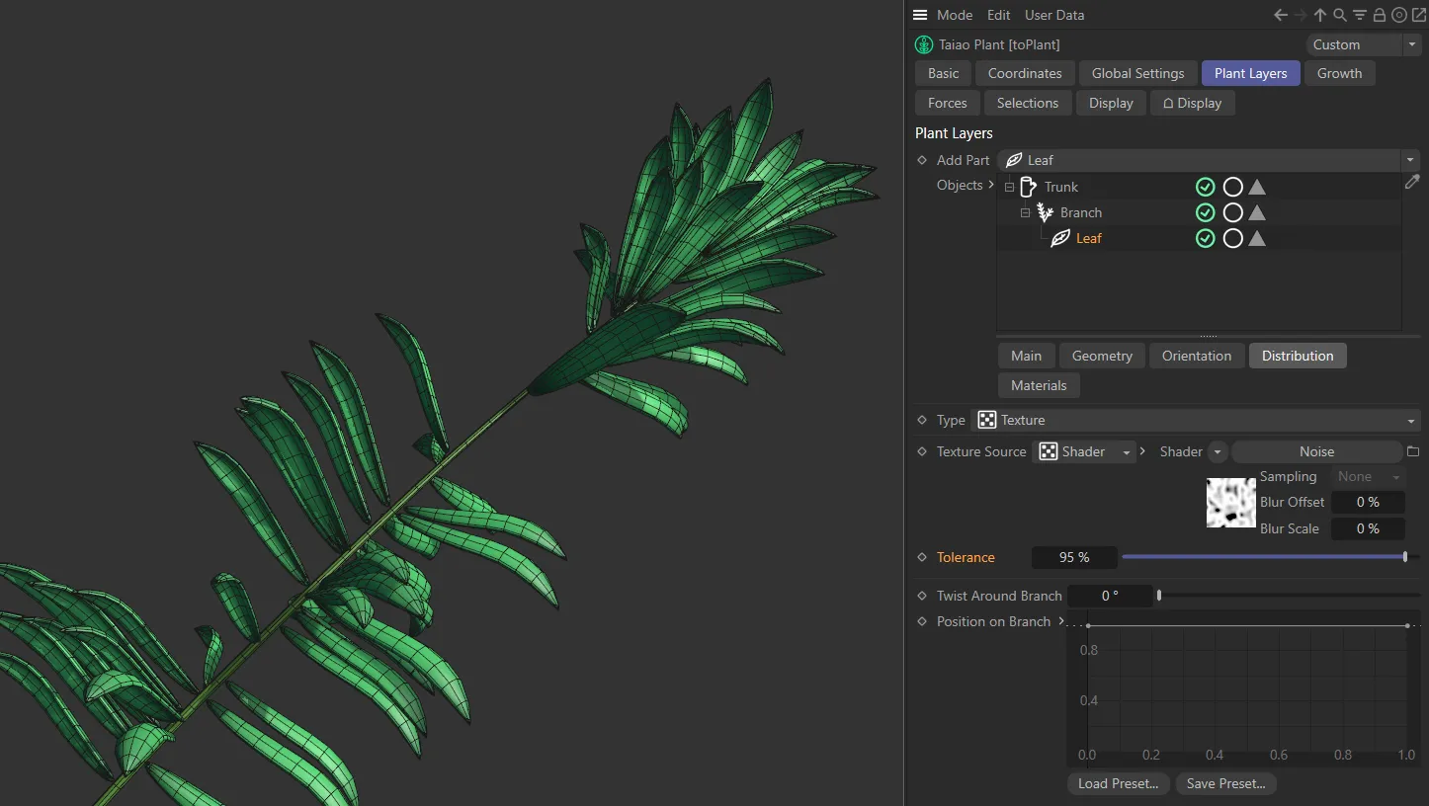This screenshot has height=806, width=1429.
Task: Click the Taiao Plant icon next to the object name
Action: tap(924, 44)
